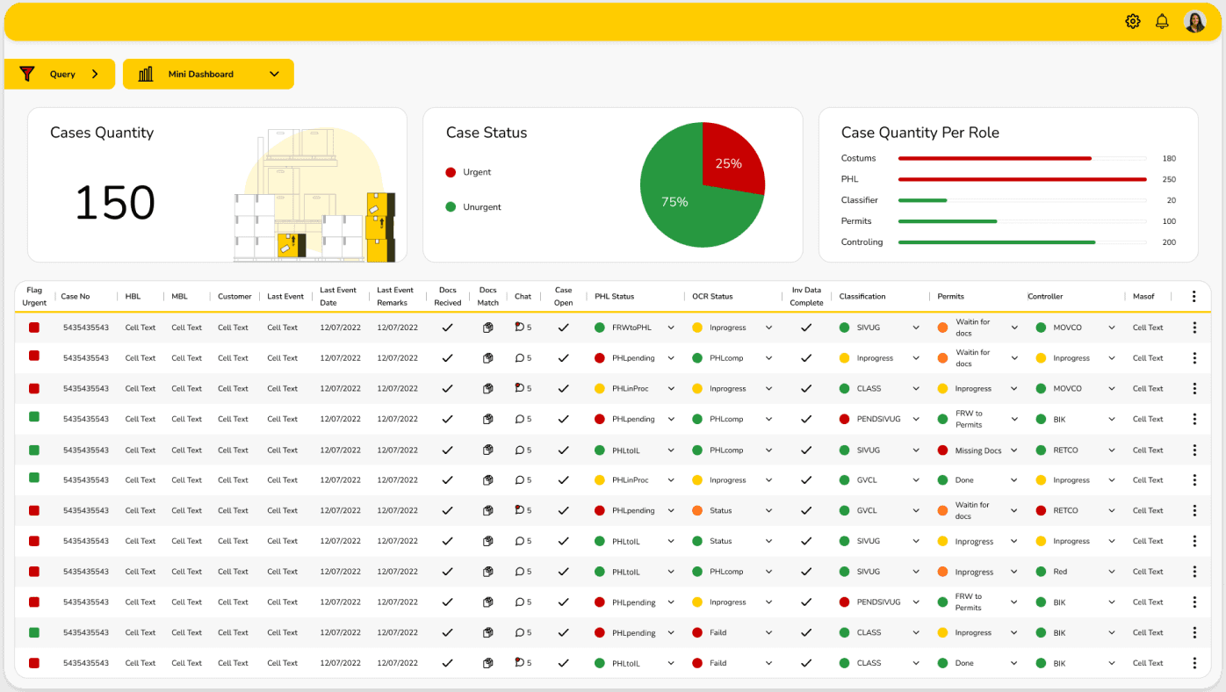Click the PHL Status column header
Image resolution: width=1226 pixels, height=692 pixels.
click(614, 297)
